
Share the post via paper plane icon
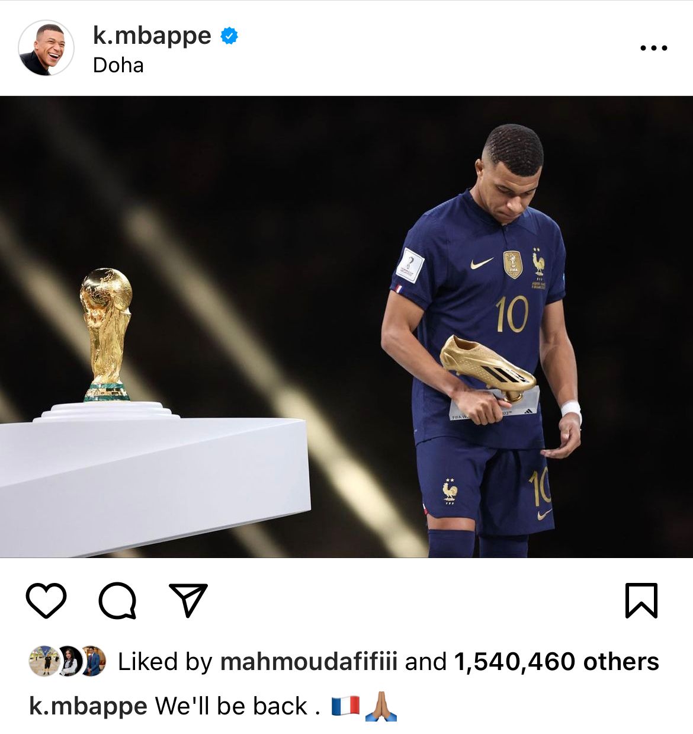(188, 600)
